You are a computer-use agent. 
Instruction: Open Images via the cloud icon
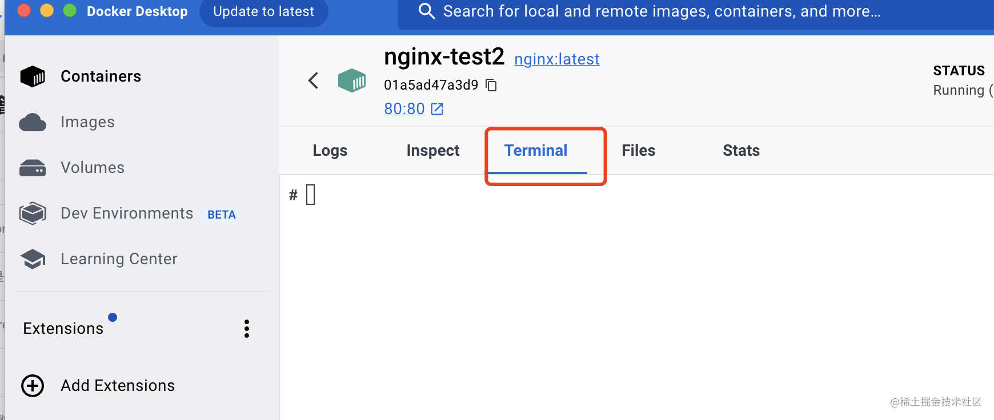[x=33, y=122]
